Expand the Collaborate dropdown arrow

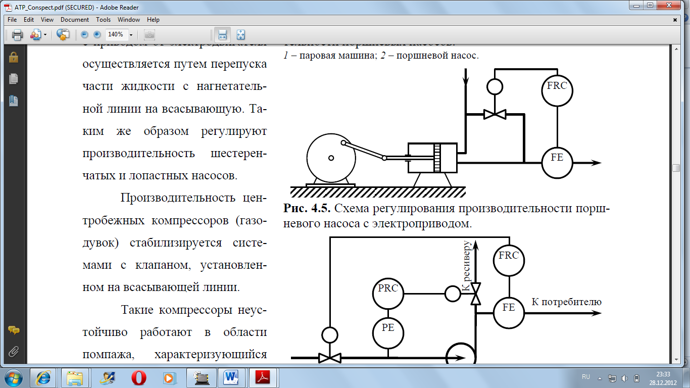point(45,35)
